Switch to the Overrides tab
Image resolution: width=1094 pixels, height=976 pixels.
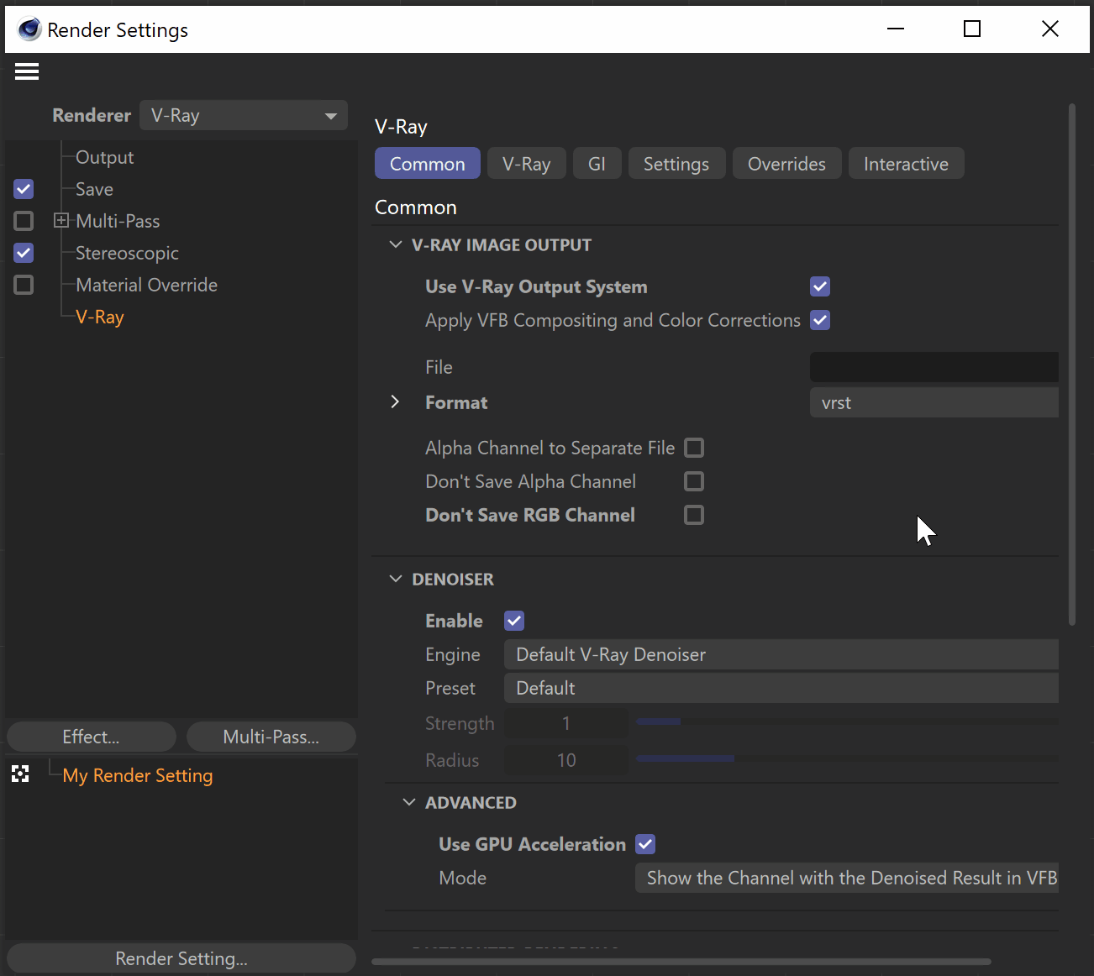pyautogui.click(x=786, y=164)
